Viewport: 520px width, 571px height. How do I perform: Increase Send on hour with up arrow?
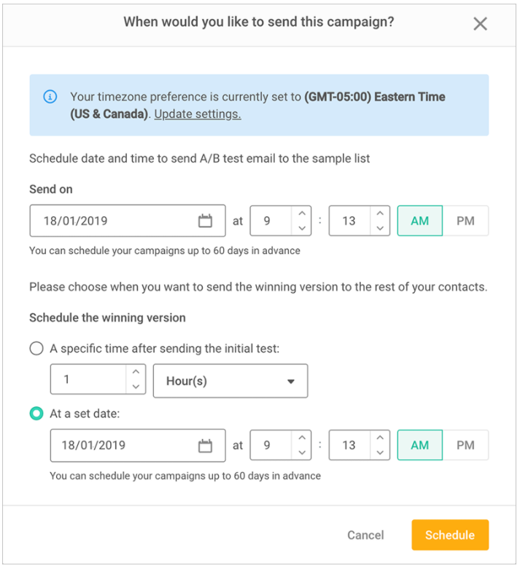click(x=303, y=213)
